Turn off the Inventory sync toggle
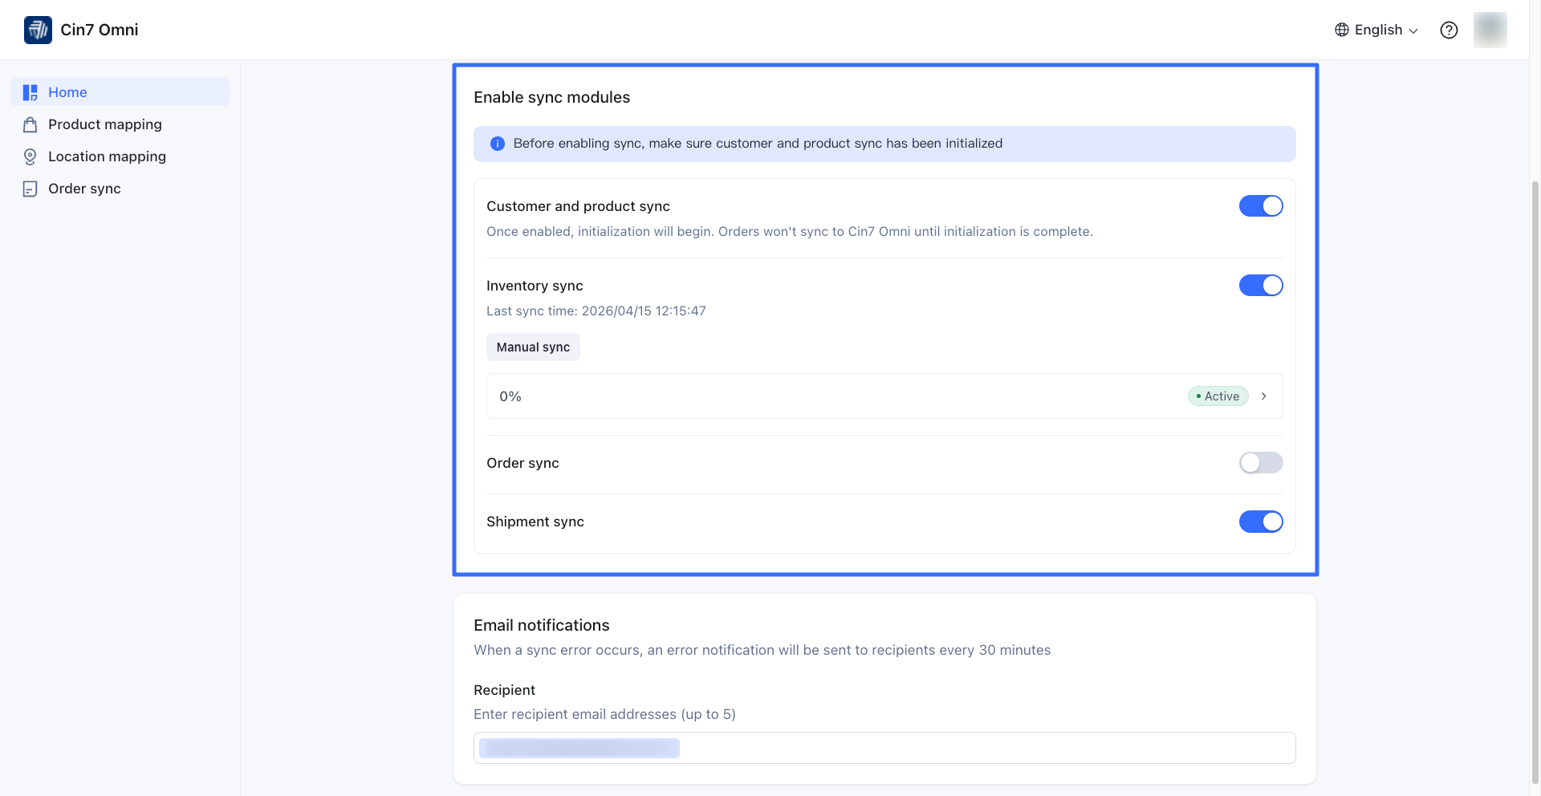This screenshot has width=1541, height=796. pos(1260,286)
